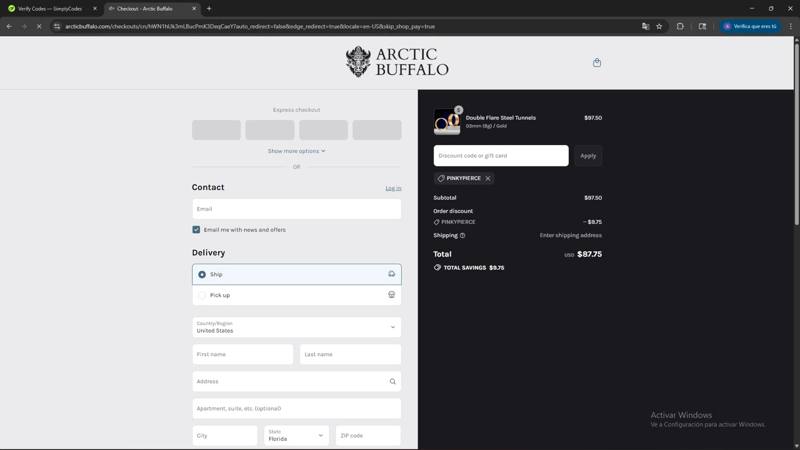
Task: Focus the Discount code or gift card field
Action: (501, 156)
